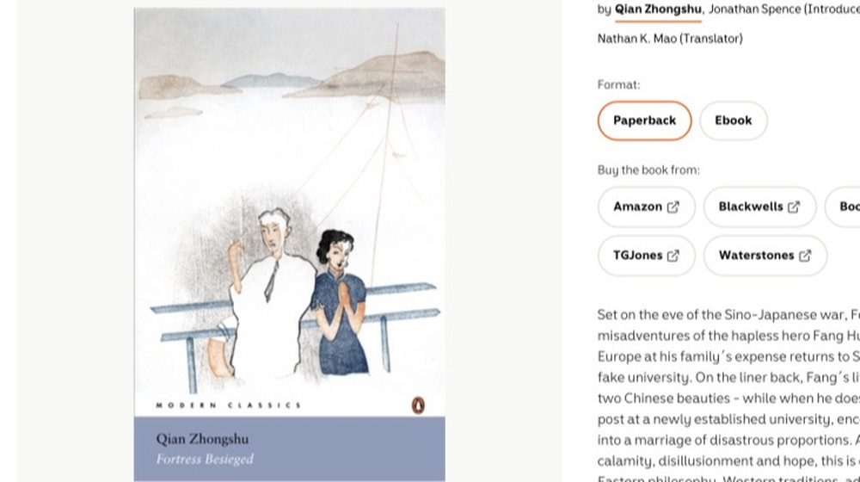Click the Fortress Besieged title on the cover
This screenshot has height=482, width=860.
(206, 459)
